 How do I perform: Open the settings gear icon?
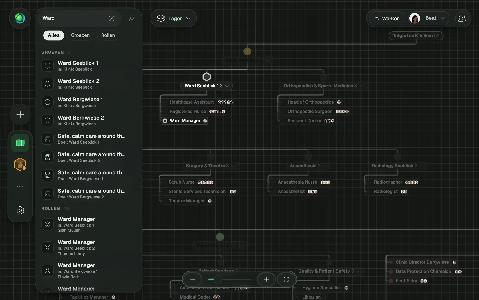20,210
